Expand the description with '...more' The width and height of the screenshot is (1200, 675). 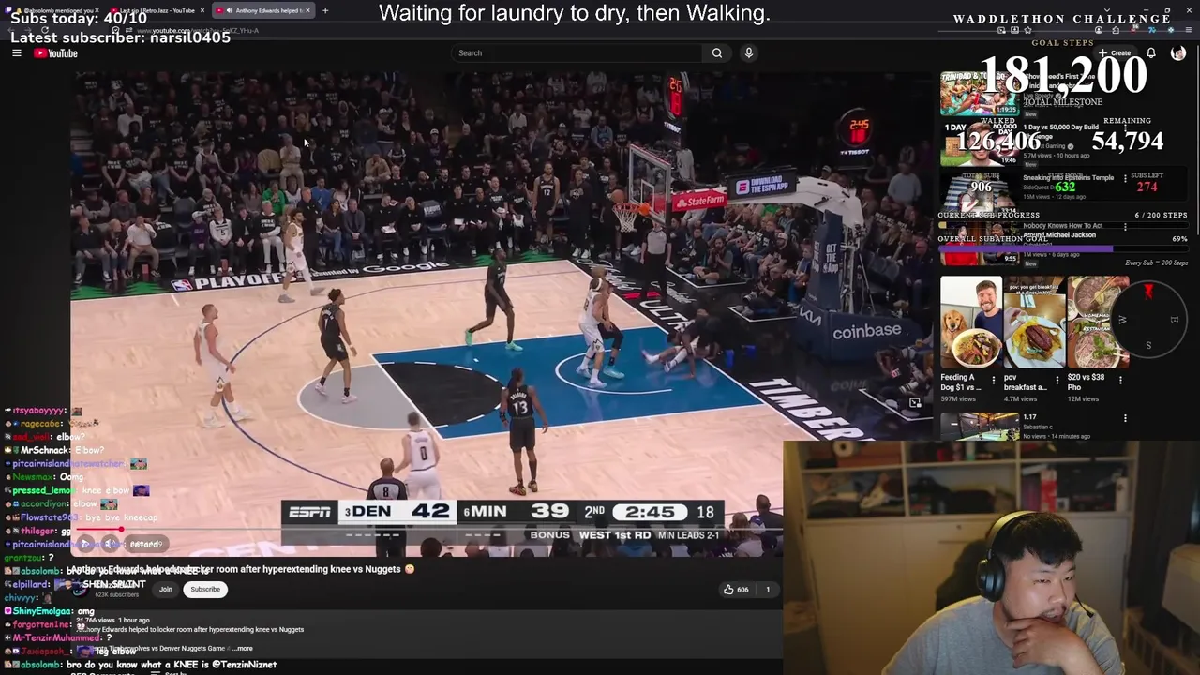coord(242,648)
